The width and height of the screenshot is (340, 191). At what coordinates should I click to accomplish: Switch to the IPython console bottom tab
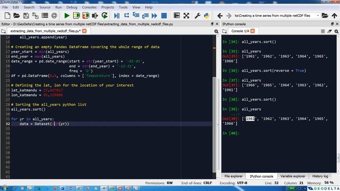[261, 176]
